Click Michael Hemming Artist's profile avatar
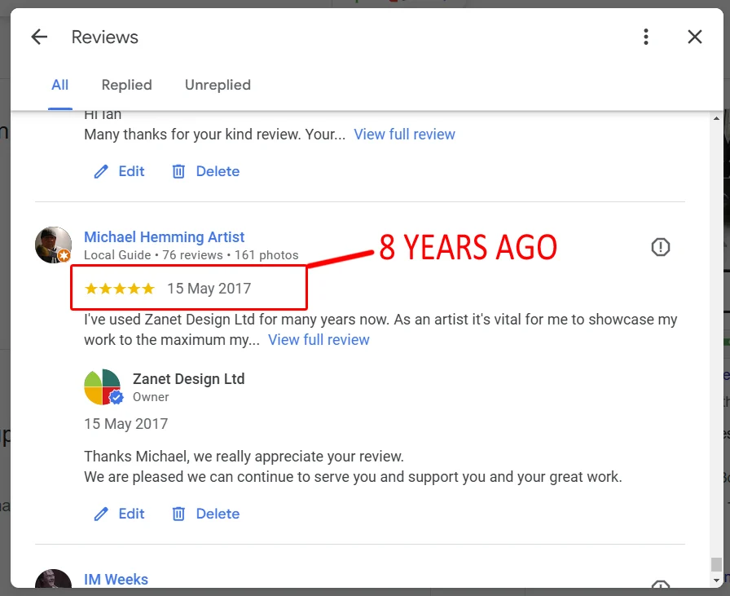730x596 pixels. tap(53, 245)
